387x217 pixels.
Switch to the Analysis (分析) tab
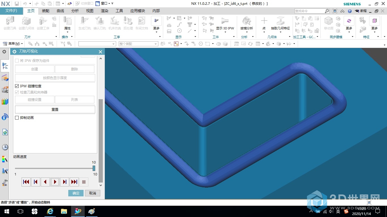[x=75, y=11]
